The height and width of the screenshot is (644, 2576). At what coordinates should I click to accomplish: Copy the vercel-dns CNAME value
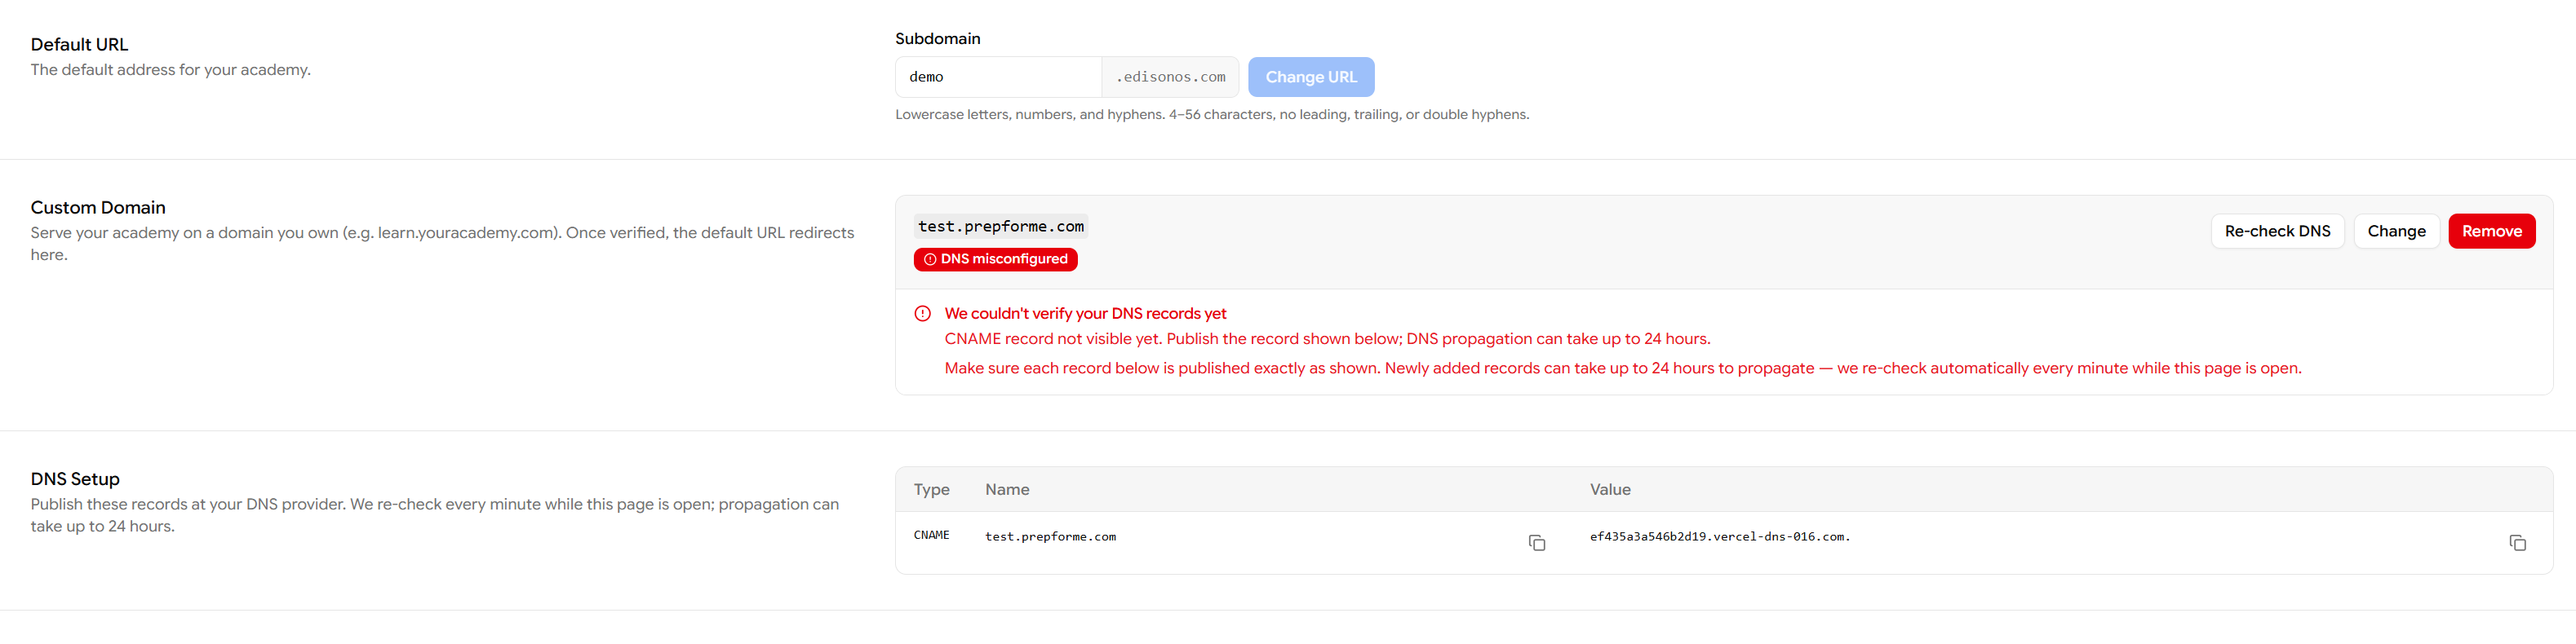coord(2517,543)
